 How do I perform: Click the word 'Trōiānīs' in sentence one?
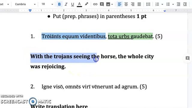(x=51, y=36)
